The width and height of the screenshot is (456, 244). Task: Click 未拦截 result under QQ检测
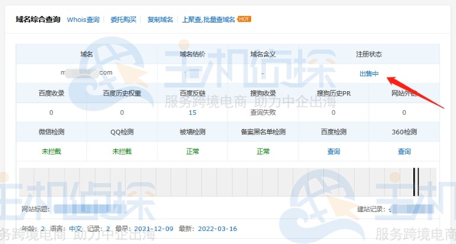[122, 151]
